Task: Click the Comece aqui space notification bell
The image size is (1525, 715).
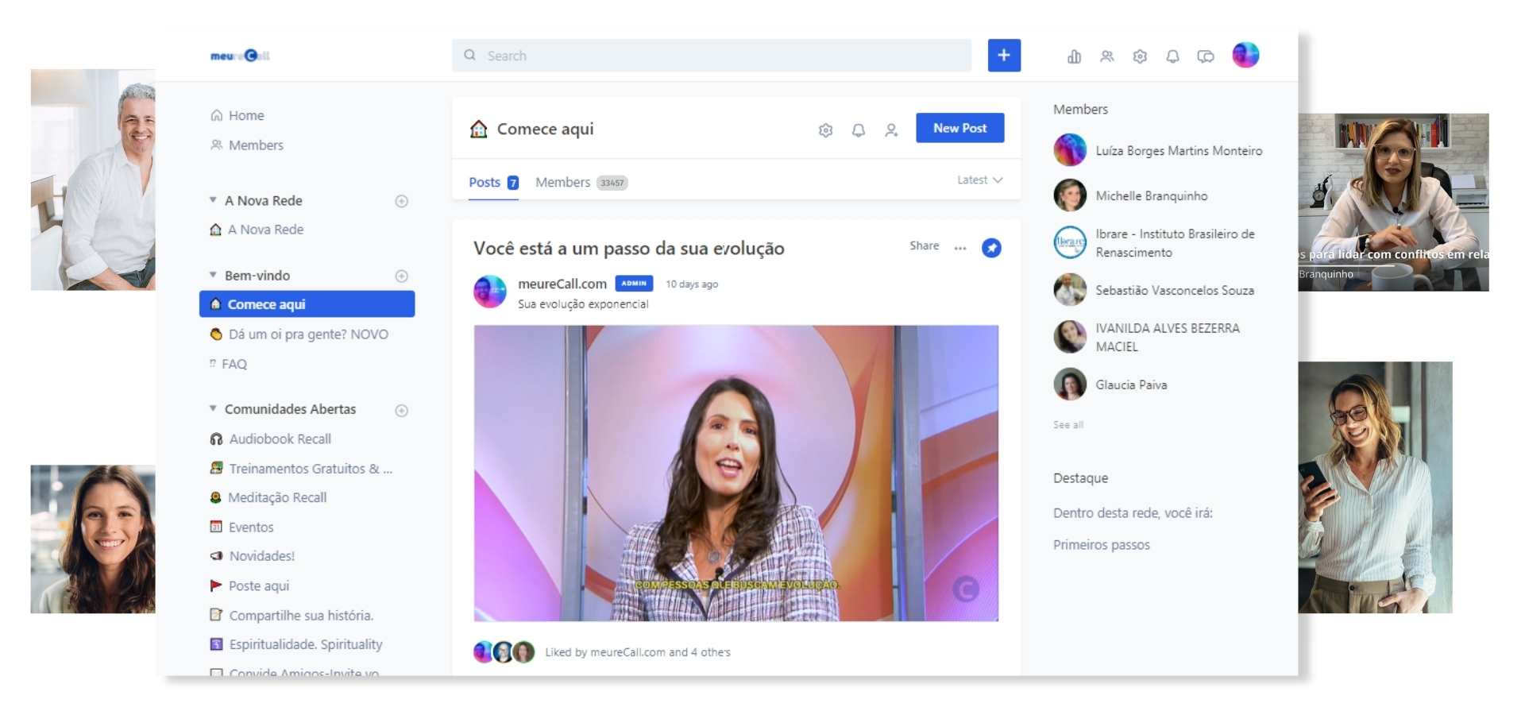Action: [859, 129]
